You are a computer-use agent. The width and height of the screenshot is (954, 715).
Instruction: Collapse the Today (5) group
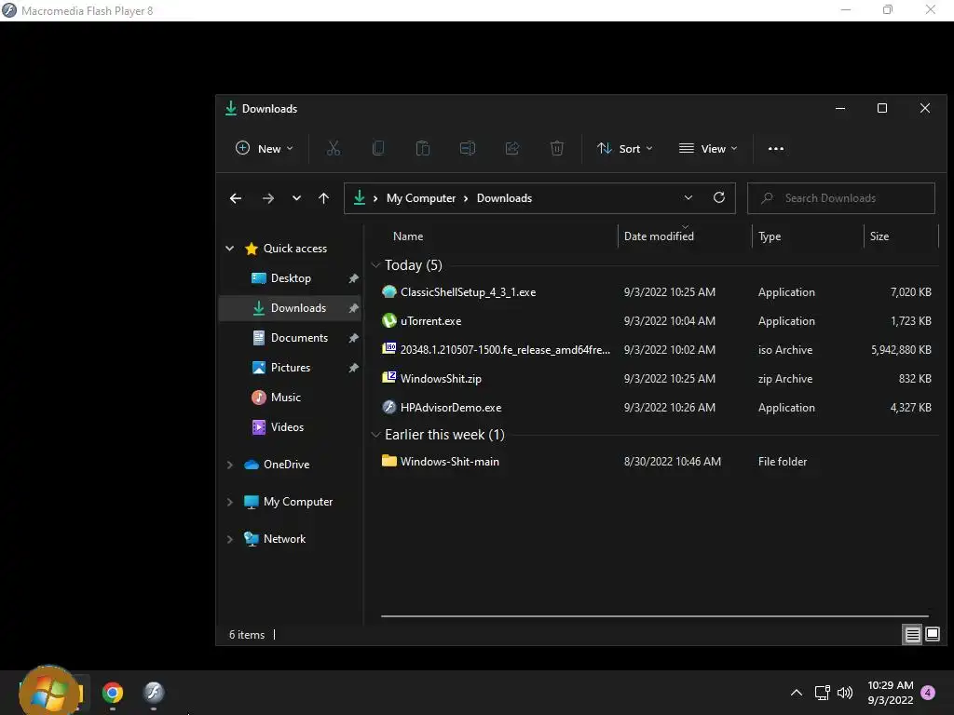(x=376, y=265)
